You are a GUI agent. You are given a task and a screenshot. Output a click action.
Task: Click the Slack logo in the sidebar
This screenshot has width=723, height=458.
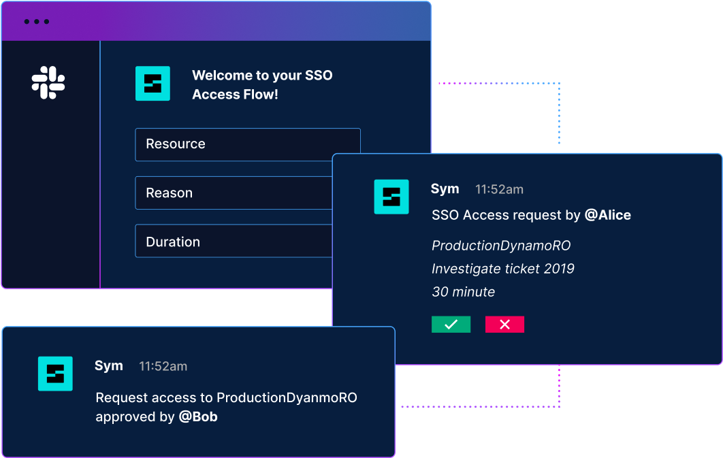pyautogui.click(x=48, y=82)
